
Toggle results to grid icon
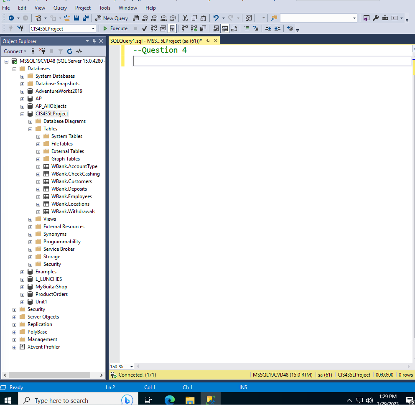pyautogui.click(x=225, y=28)
